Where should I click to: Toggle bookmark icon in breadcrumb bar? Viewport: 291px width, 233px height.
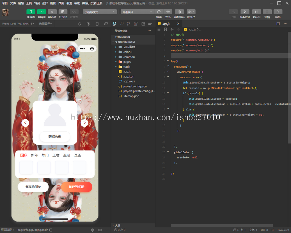pyautogui.click(x=165, y=29)
